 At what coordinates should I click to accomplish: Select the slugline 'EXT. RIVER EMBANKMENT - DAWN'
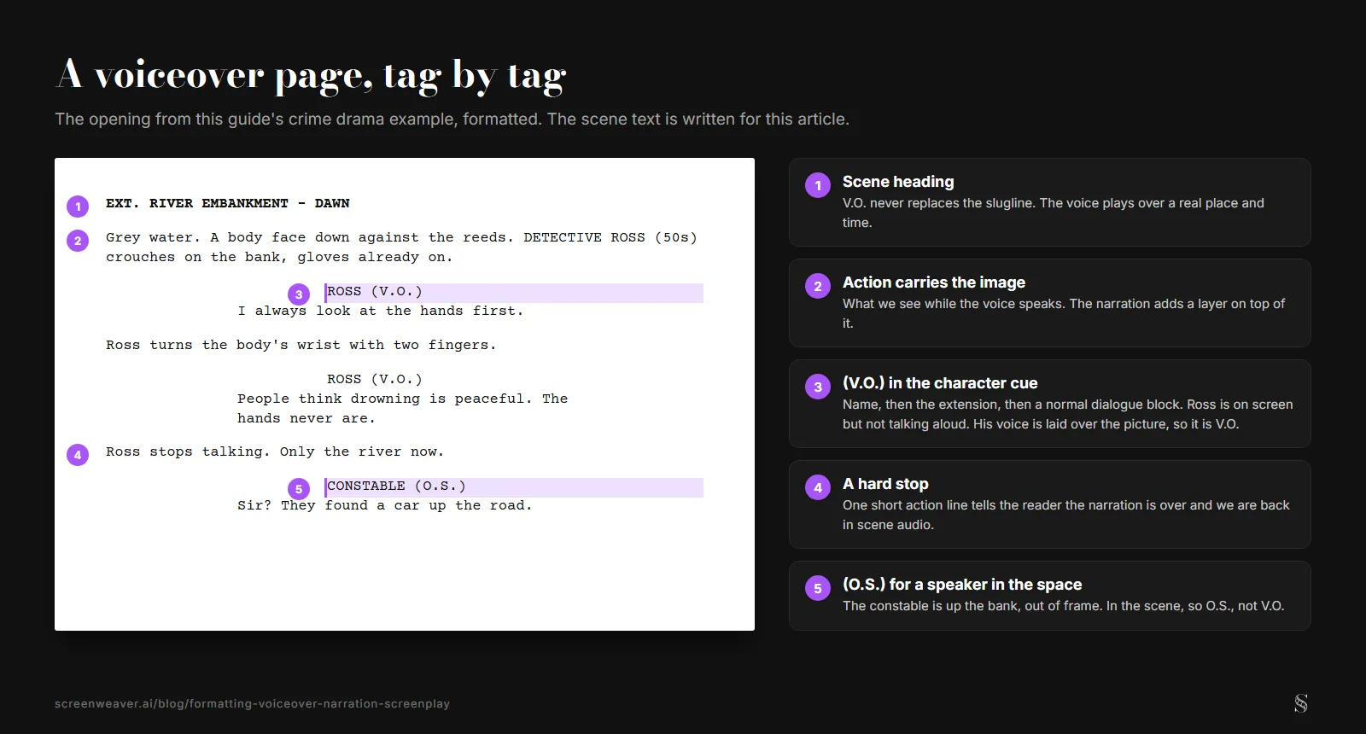pos(228,203)
